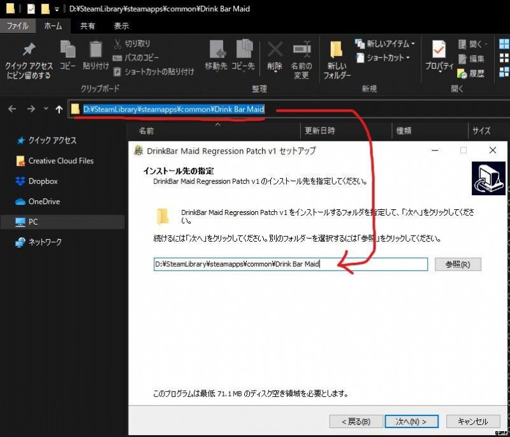Click the Delete (削除) icon
This screenshot has width=510, height=437.
[x=275, y=50]
